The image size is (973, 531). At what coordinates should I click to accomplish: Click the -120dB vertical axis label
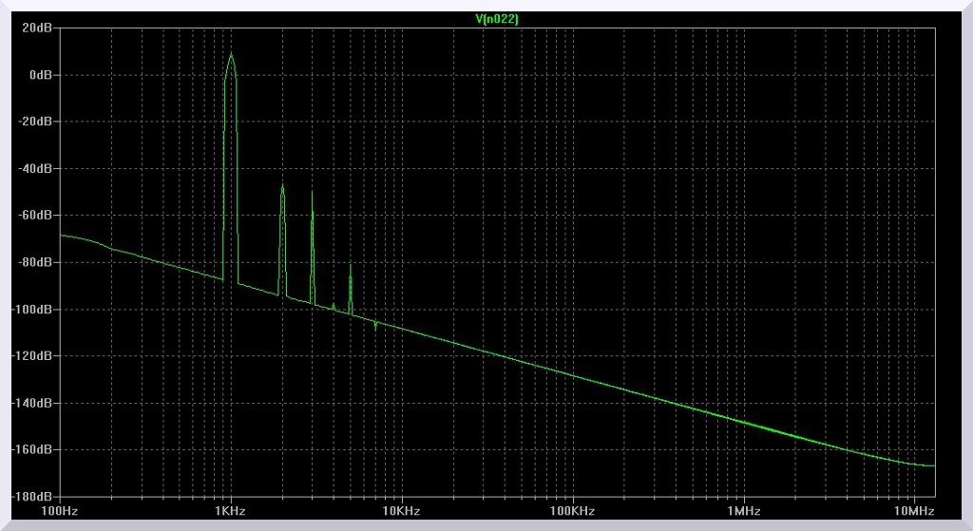point(31,356)
